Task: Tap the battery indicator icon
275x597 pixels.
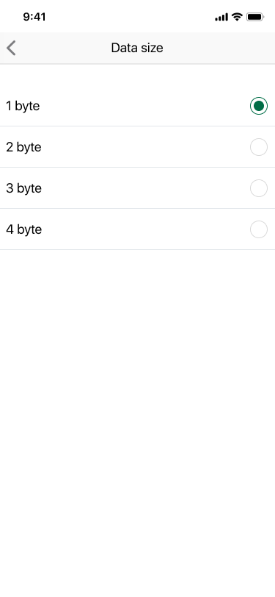Action: click(x=255, y=17)
